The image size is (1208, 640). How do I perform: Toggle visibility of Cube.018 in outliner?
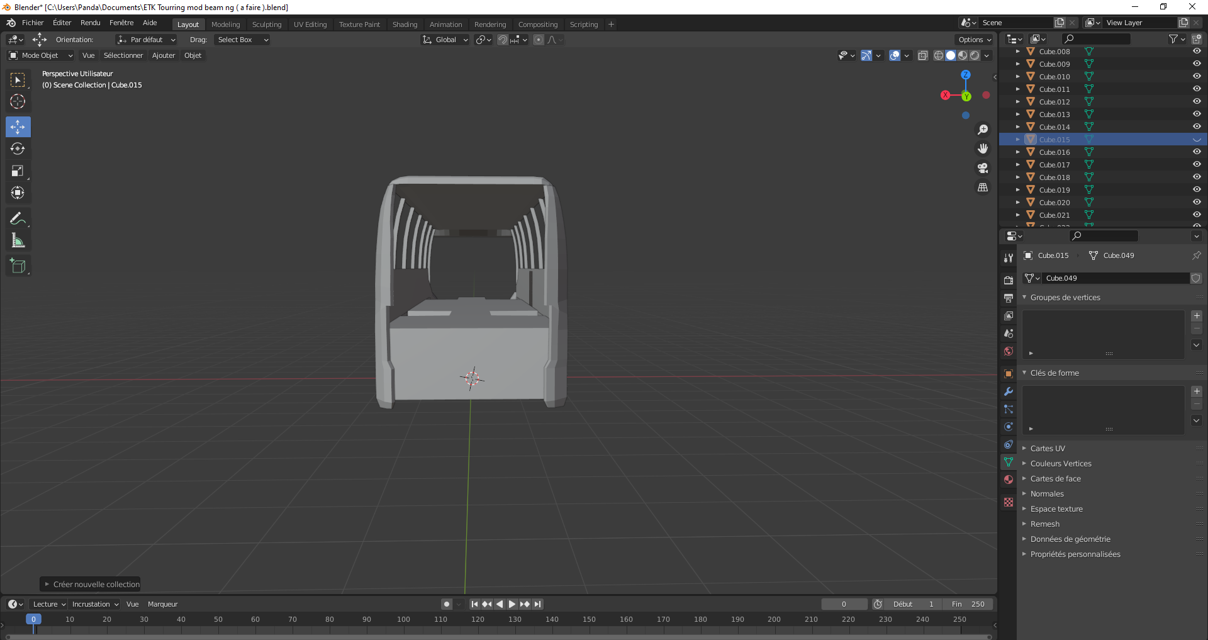click(1197, 177)
